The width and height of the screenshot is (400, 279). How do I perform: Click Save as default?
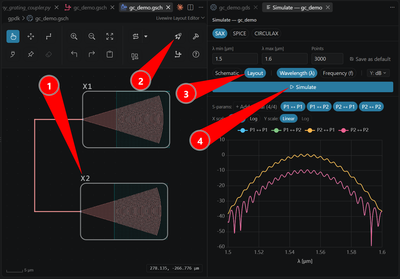pos(370,59)
